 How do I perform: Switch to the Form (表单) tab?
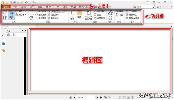[x=40, y=7]
